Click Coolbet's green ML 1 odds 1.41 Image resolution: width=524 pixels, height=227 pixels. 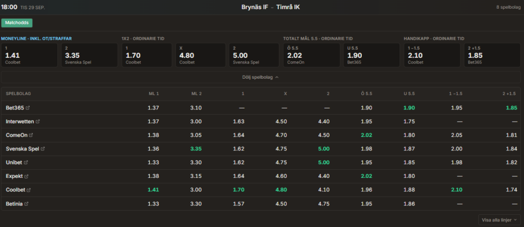coord(154,190)
